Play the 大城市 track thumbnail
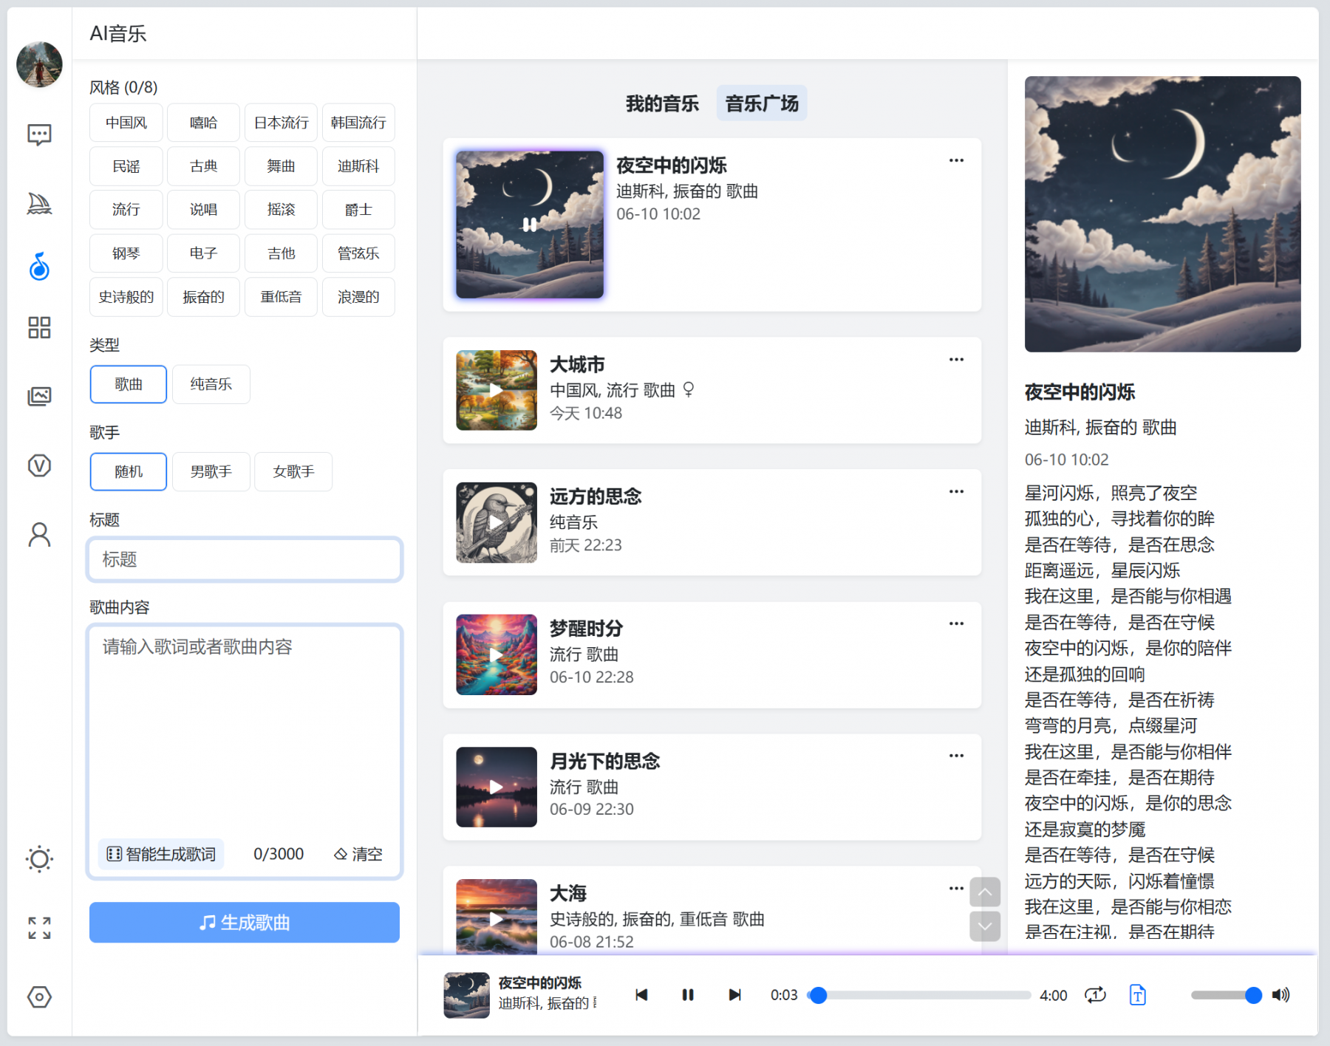The height and width of the screenshot is (1046, 1330). 497,390
